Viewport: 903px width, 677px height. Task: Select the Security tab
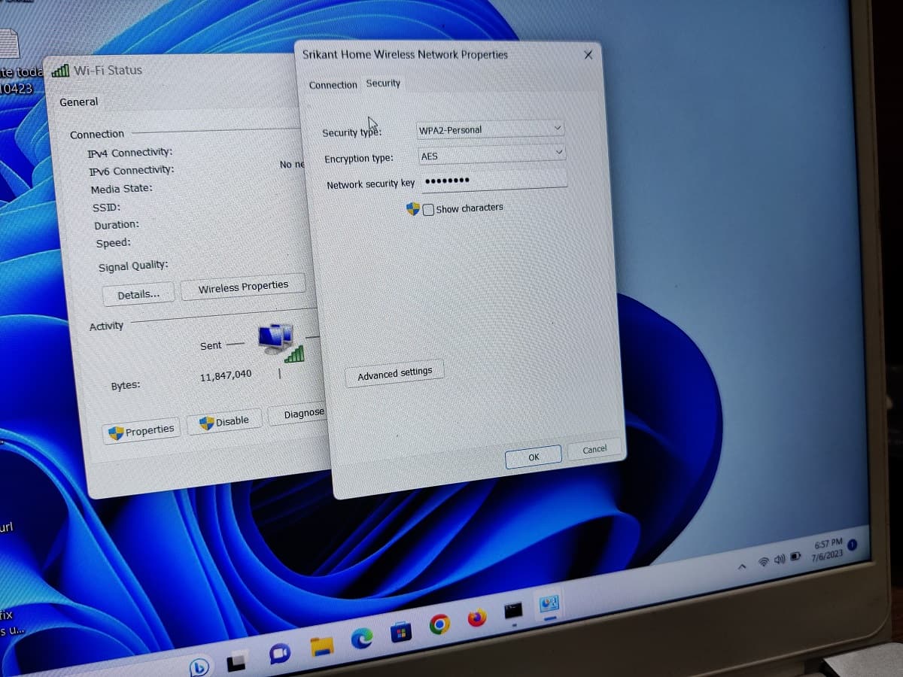tap(383, 83)
